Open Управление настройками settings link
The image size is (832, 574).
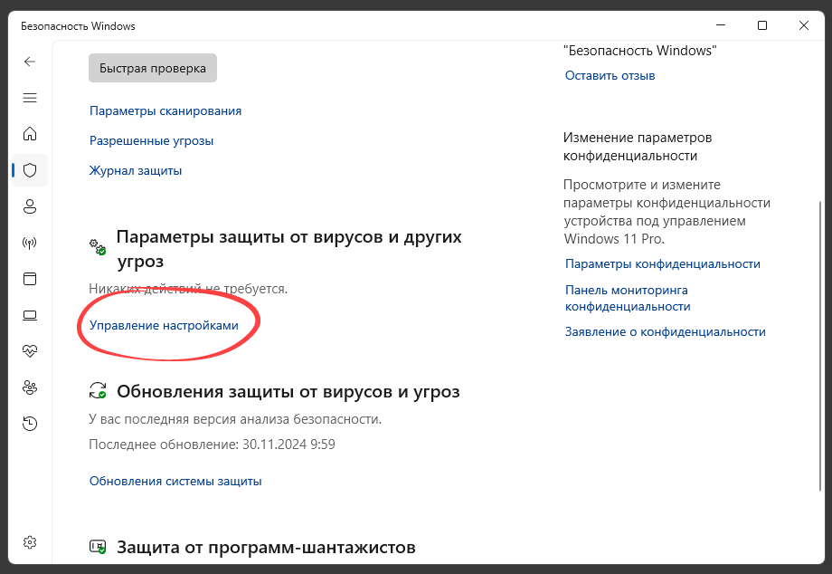[x=164, y=324]
